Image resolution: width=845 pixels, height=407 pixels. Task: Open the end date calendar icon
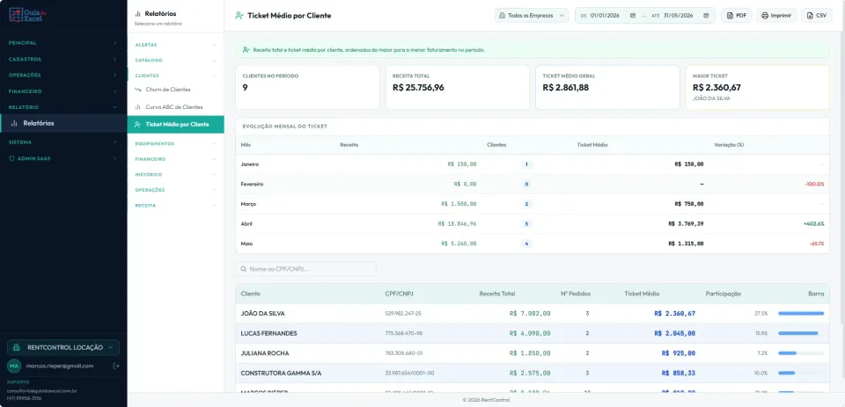pos(706,16)
